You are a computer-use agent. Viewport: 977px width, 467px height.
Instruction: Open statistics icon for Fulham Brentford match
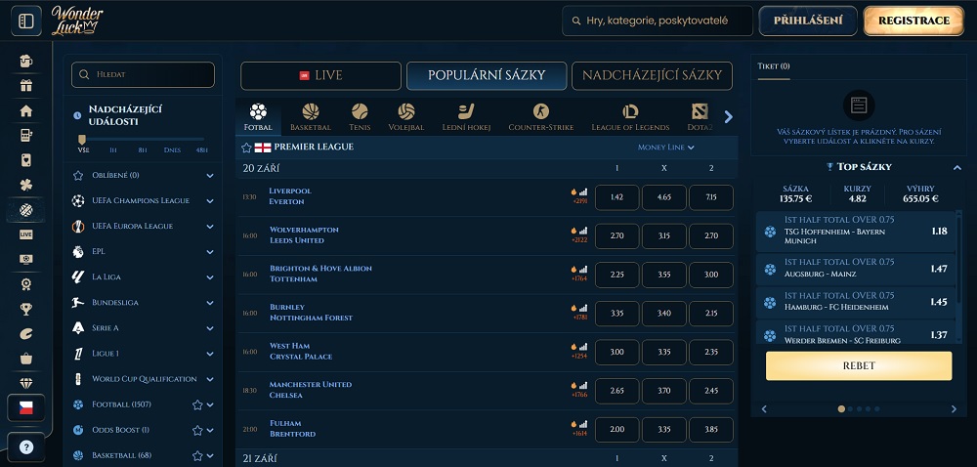click(x=583, y=424)
